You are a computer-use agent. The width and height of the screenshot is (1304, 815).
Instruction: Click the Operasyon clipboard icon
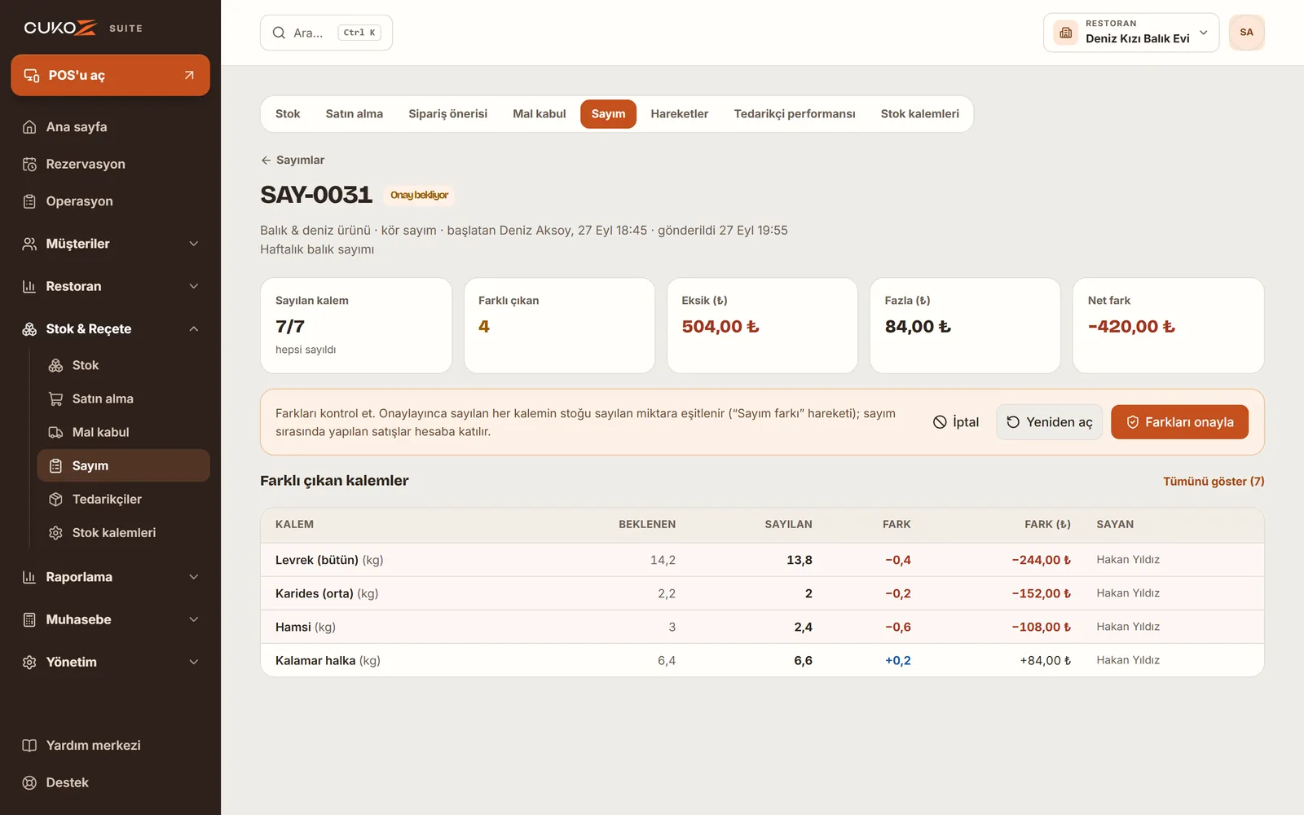point(29,201)
